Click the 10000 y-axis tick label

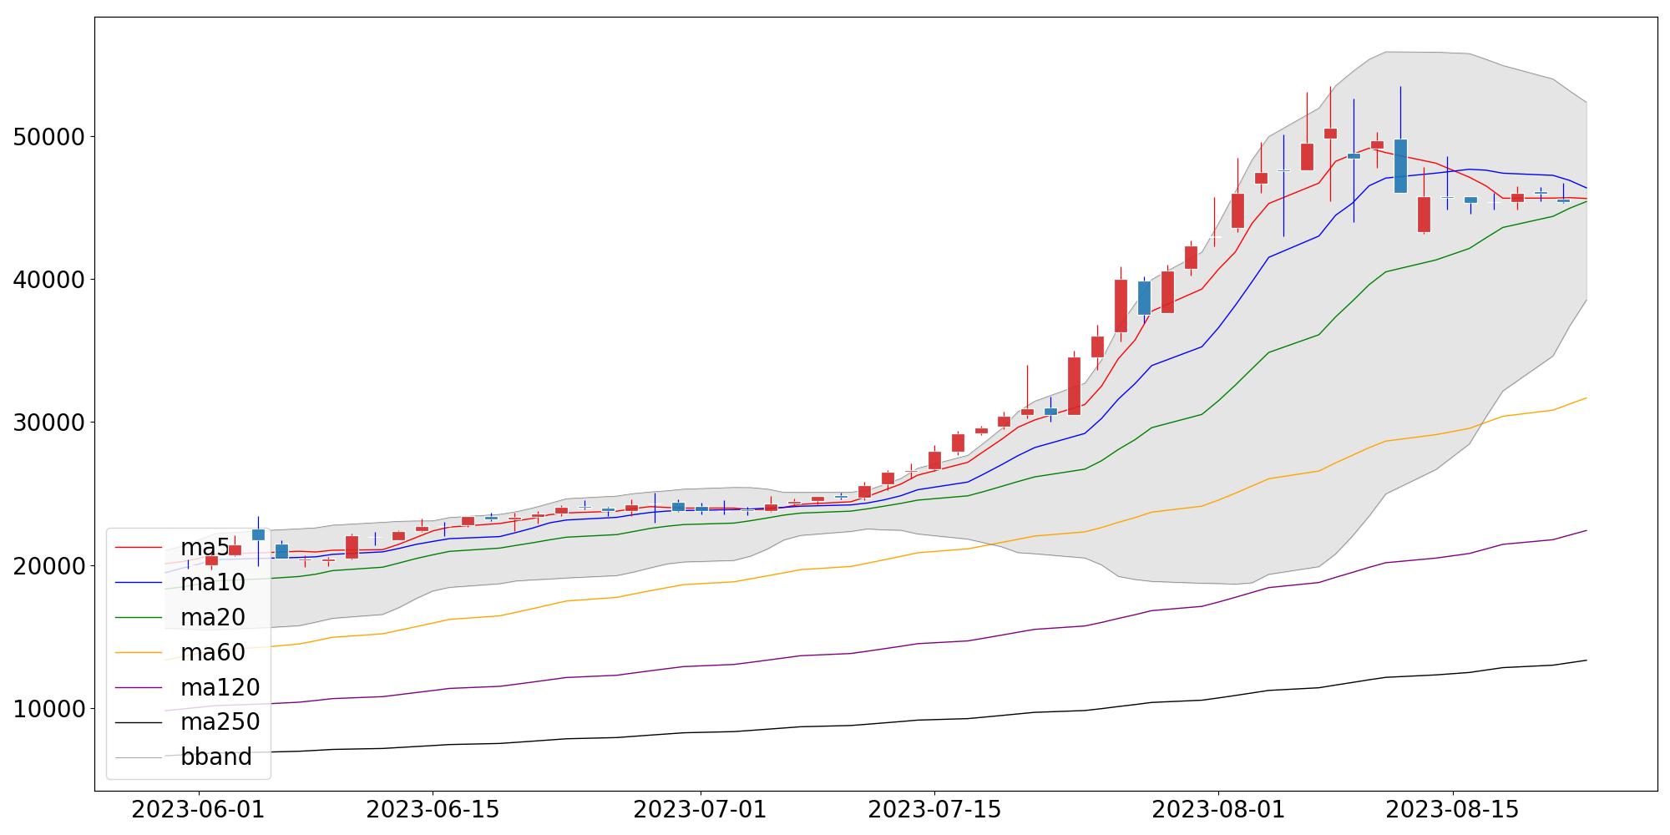(x=49, y=708)
